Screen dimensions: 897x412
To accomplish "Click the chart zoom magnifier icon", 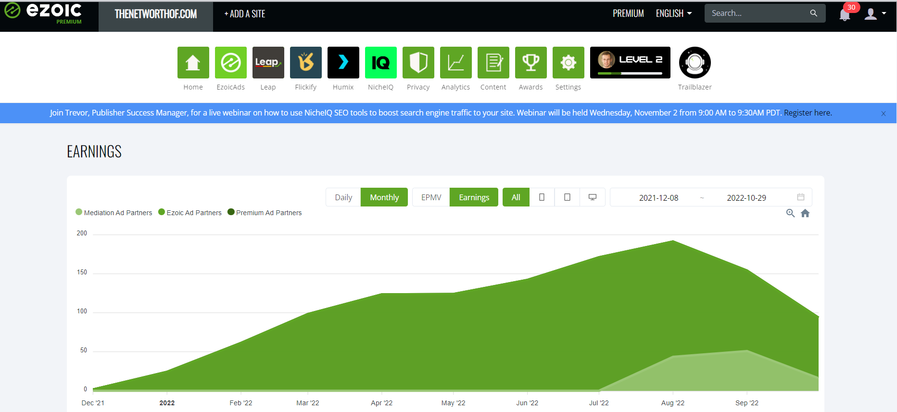I will (x=790, y=213).
